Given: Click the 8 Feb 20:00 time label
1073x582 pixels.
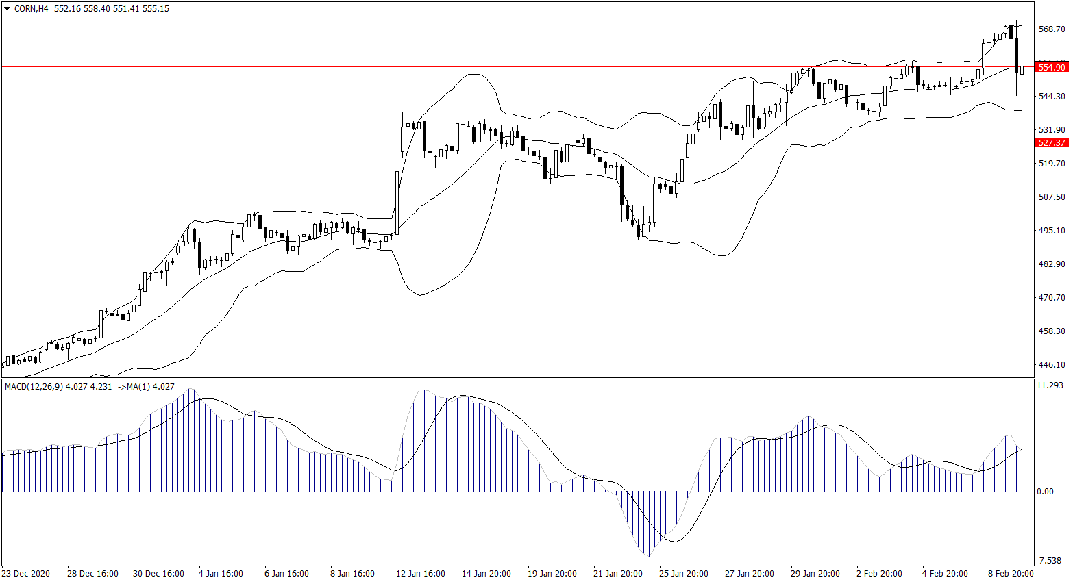Looking at the screenshot, I should click(1011, 574).
